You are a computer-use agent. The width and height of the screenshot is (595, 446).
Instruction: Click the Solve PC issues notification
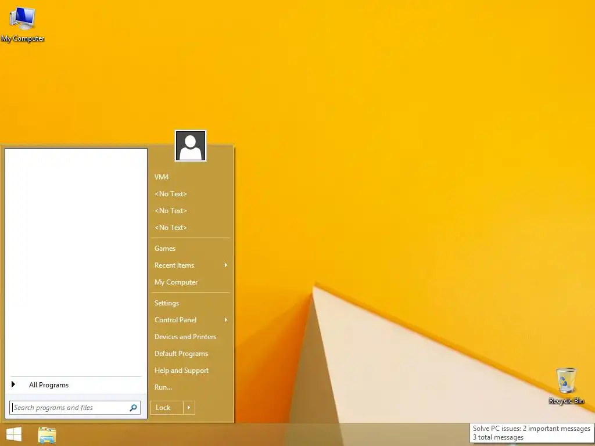pos(531,433)
